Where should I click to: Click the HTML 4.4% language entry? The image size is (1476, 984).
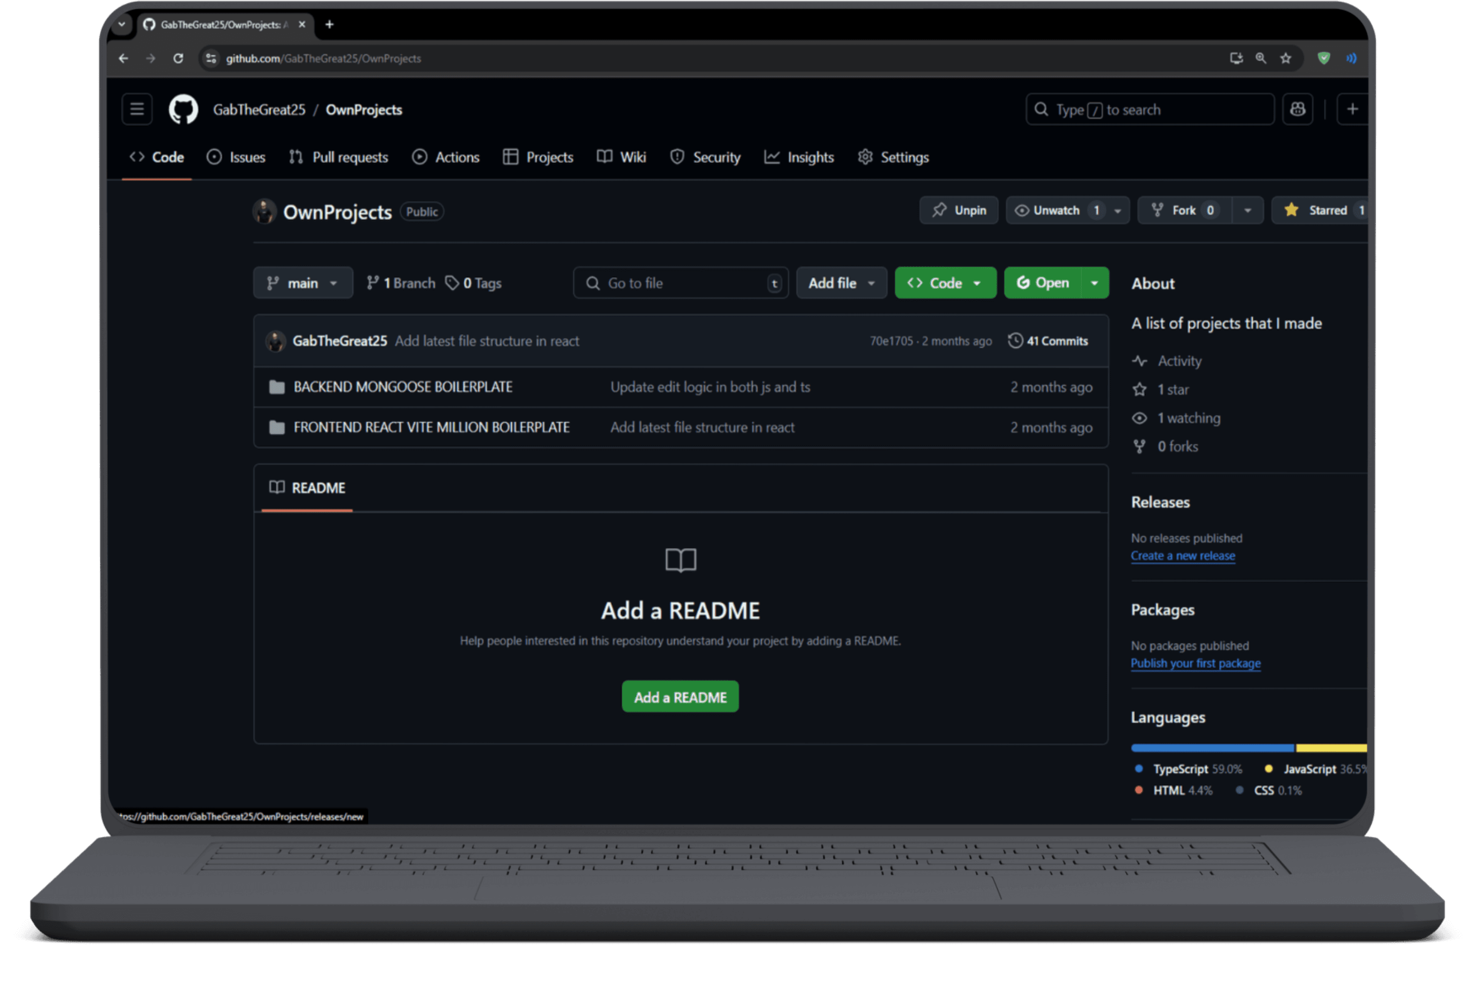coord(1174,791)
